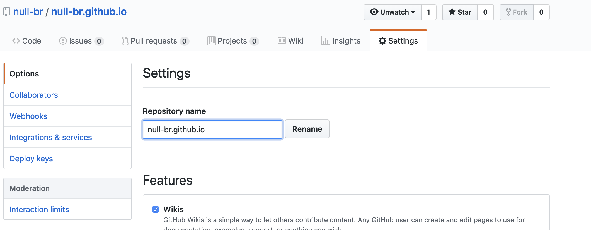Open Collaborators in the sidebar
Image resolution: width=591 pixels, height=230 pixels.
67,95
